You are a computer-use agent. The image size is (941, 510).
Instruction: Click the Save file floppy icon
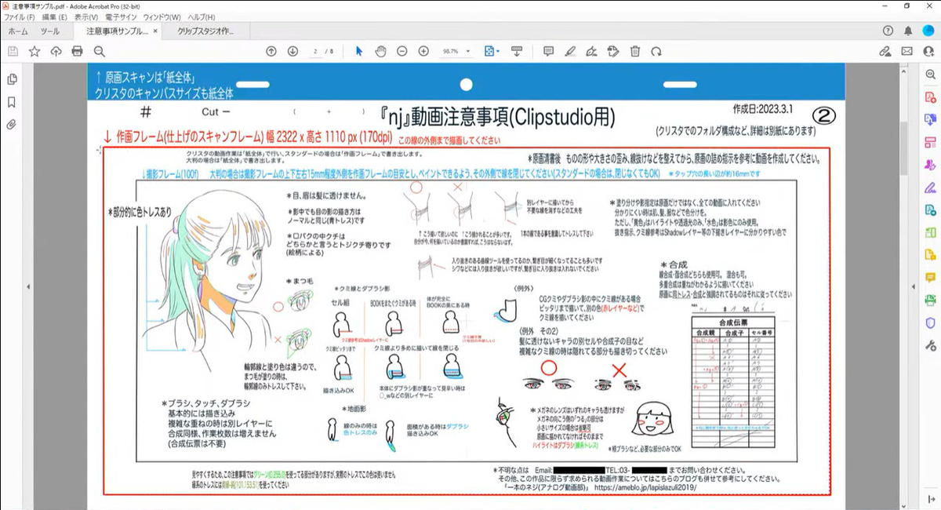point(13,51)
